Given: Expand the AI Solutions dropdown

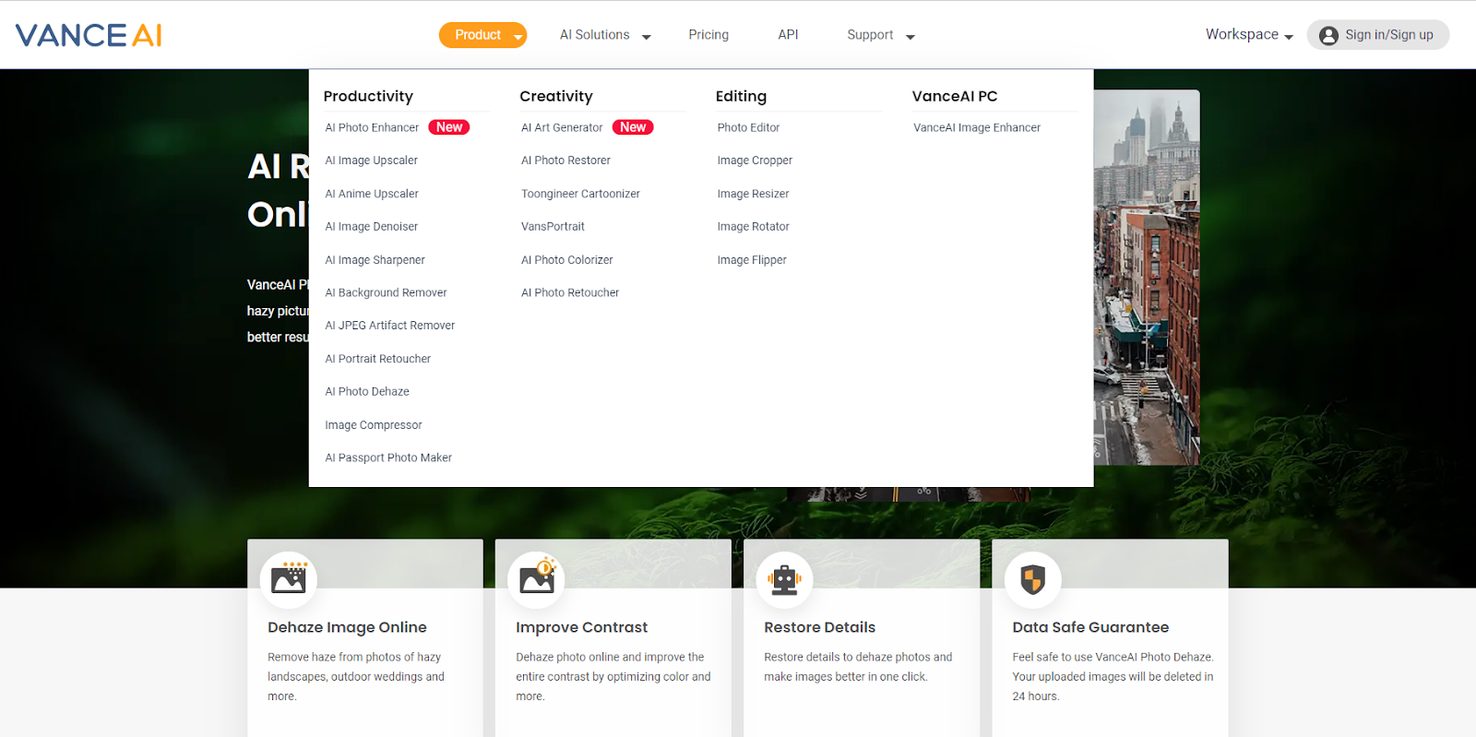Looking at the screenshot, I should tap(605, 35).
